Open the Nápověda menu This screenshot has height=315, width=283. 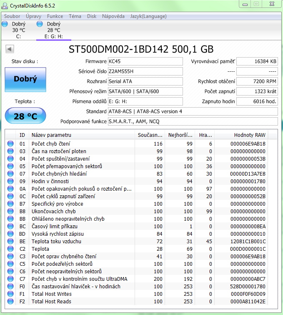(113, 16)
